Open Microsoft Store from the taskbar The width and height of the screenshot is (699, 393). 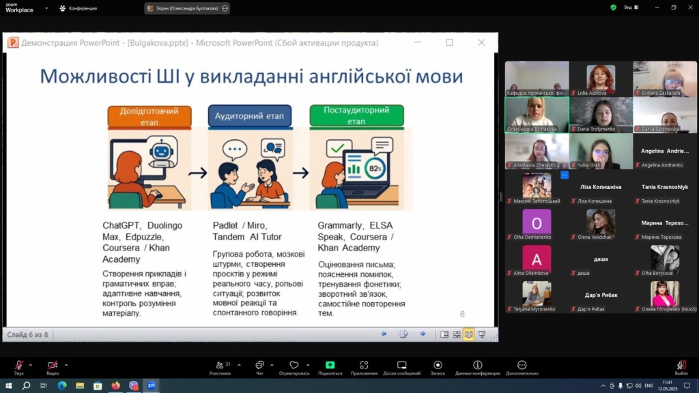click(98, 385)
